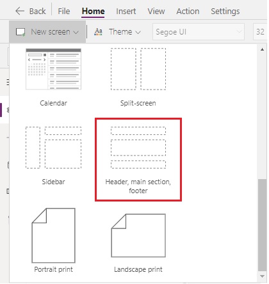This screenshot has height=284, width=269.
Task: Click the scrollbar down arrow
Action: [262, 276]
